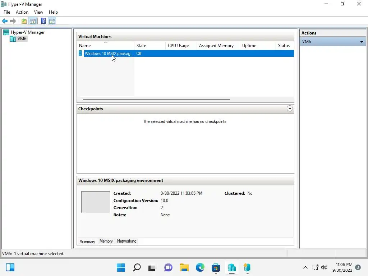Click the no checkpoints message text
The width and height of the screenshot is (368, 276).
click(x=185, y=121)
